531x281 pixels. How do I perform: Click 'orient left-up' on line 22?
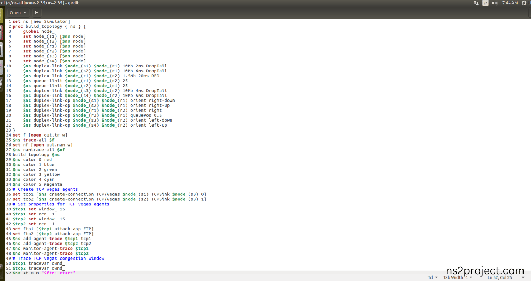pyautogui.click(x=149, y=125)
